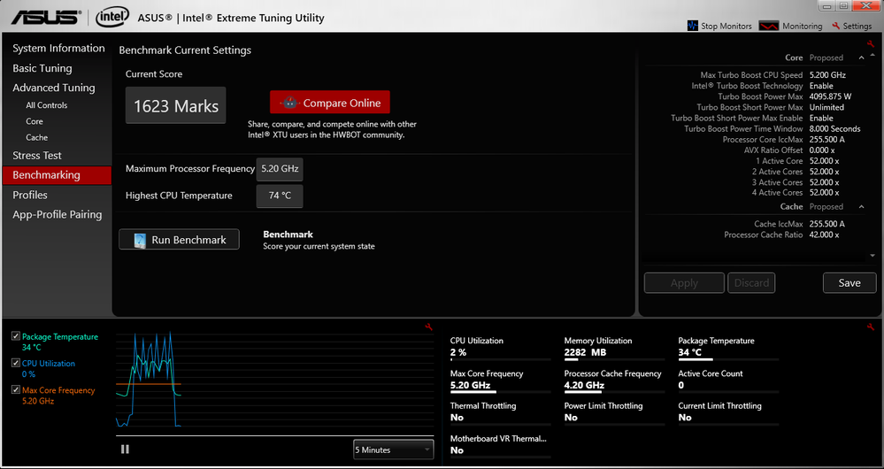Click Processor Cache Ratio 42.000 x value
The image size is (884, 469).
pos(824,234)
